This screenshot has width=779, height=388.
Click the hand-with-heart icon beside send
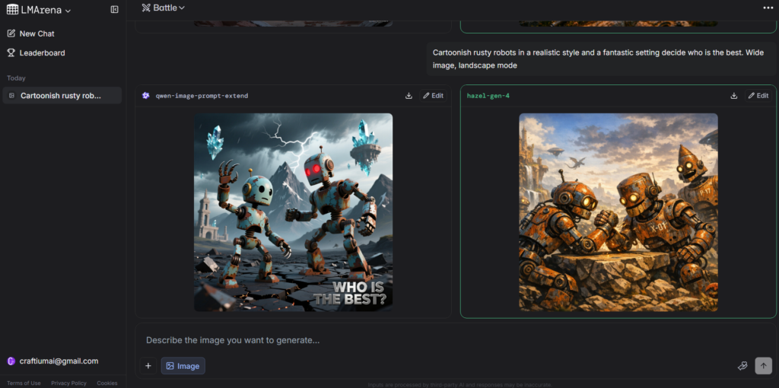pyautogui.click(x=742, y=366)
